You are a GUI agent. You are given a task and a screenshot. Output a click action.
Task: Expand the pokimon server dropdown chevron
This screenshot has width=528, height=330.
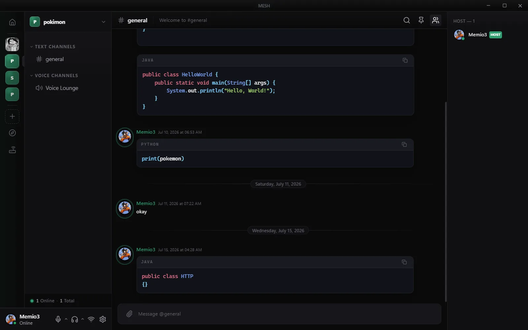pos(103,22)
